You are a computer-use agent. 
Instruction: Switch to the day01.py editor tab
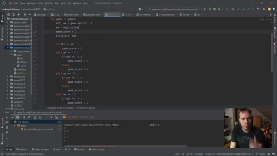41,15
